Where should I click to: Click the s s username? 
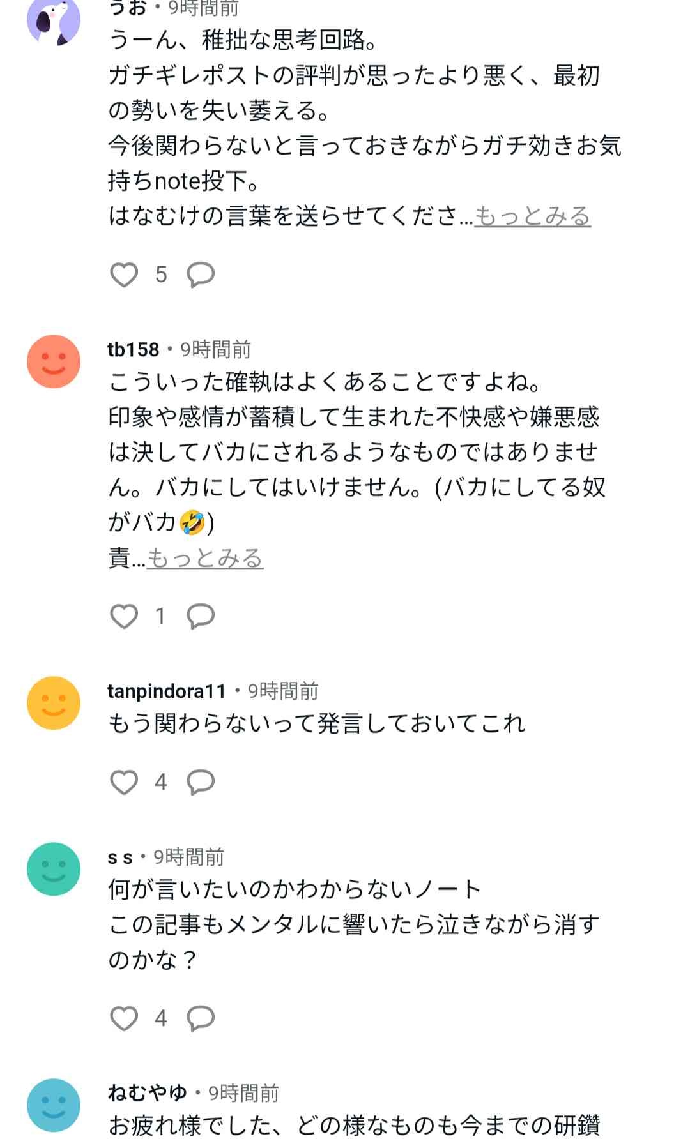(x=120, y=857)
